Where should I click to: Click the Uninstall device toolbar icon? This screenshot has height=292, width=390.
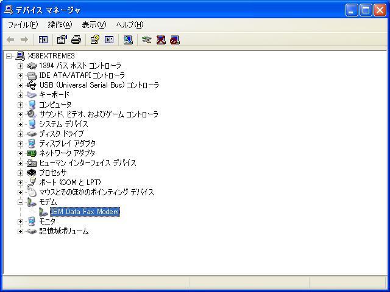click(161, 40)
